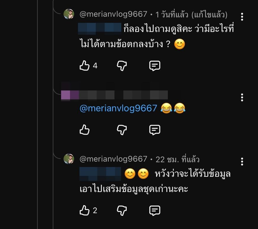
Task: Open options menu for laughing emoji reply
Action: tap(242, 97)
